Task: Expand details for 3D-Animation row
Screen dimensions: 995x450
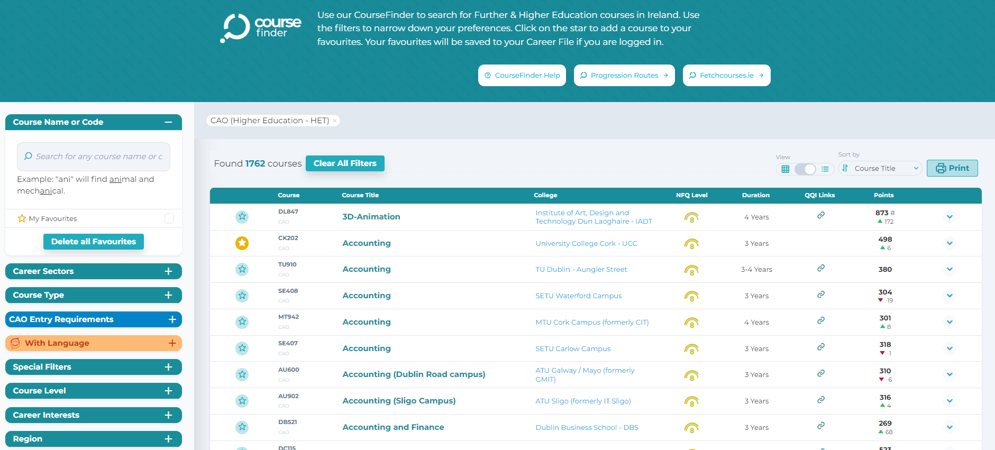Action: pyautogui.click(x=950, y=217)
